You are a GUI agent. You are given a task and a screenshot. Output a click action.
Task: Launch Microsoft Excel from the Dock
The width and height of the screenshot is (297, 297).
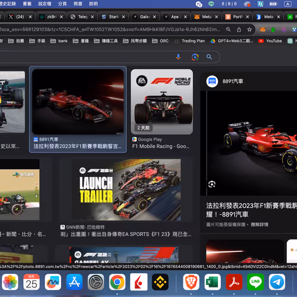point(213,282)
